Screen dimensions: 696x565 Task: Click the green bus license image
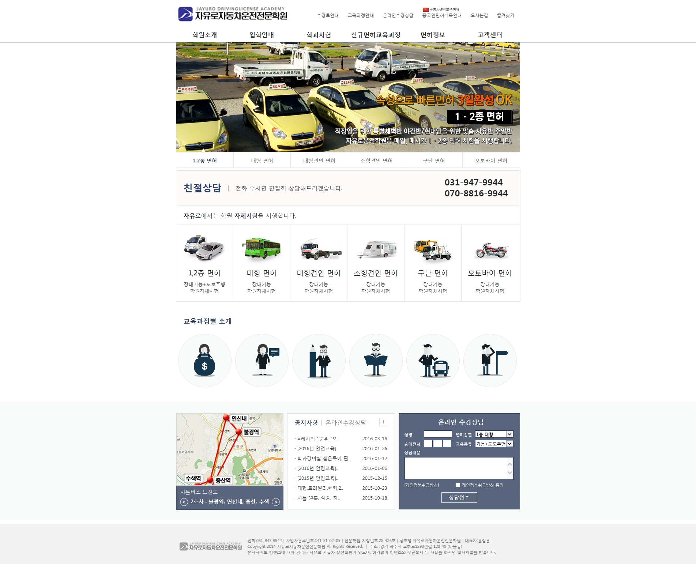[x=262, y=249]
